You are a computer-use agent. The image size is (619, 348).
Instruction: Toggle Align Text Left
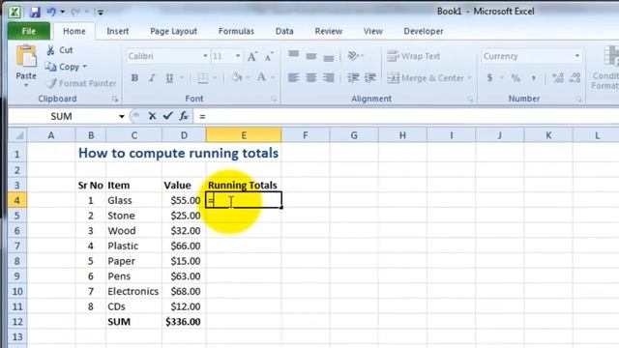click(293, 77)
